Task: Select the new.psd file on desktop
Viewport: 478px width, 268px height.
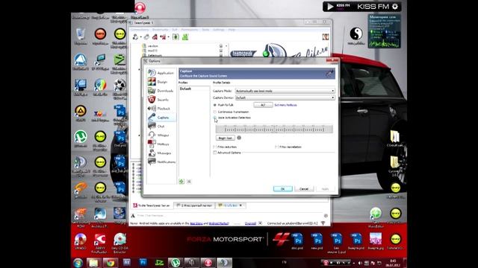Action: 317,241
